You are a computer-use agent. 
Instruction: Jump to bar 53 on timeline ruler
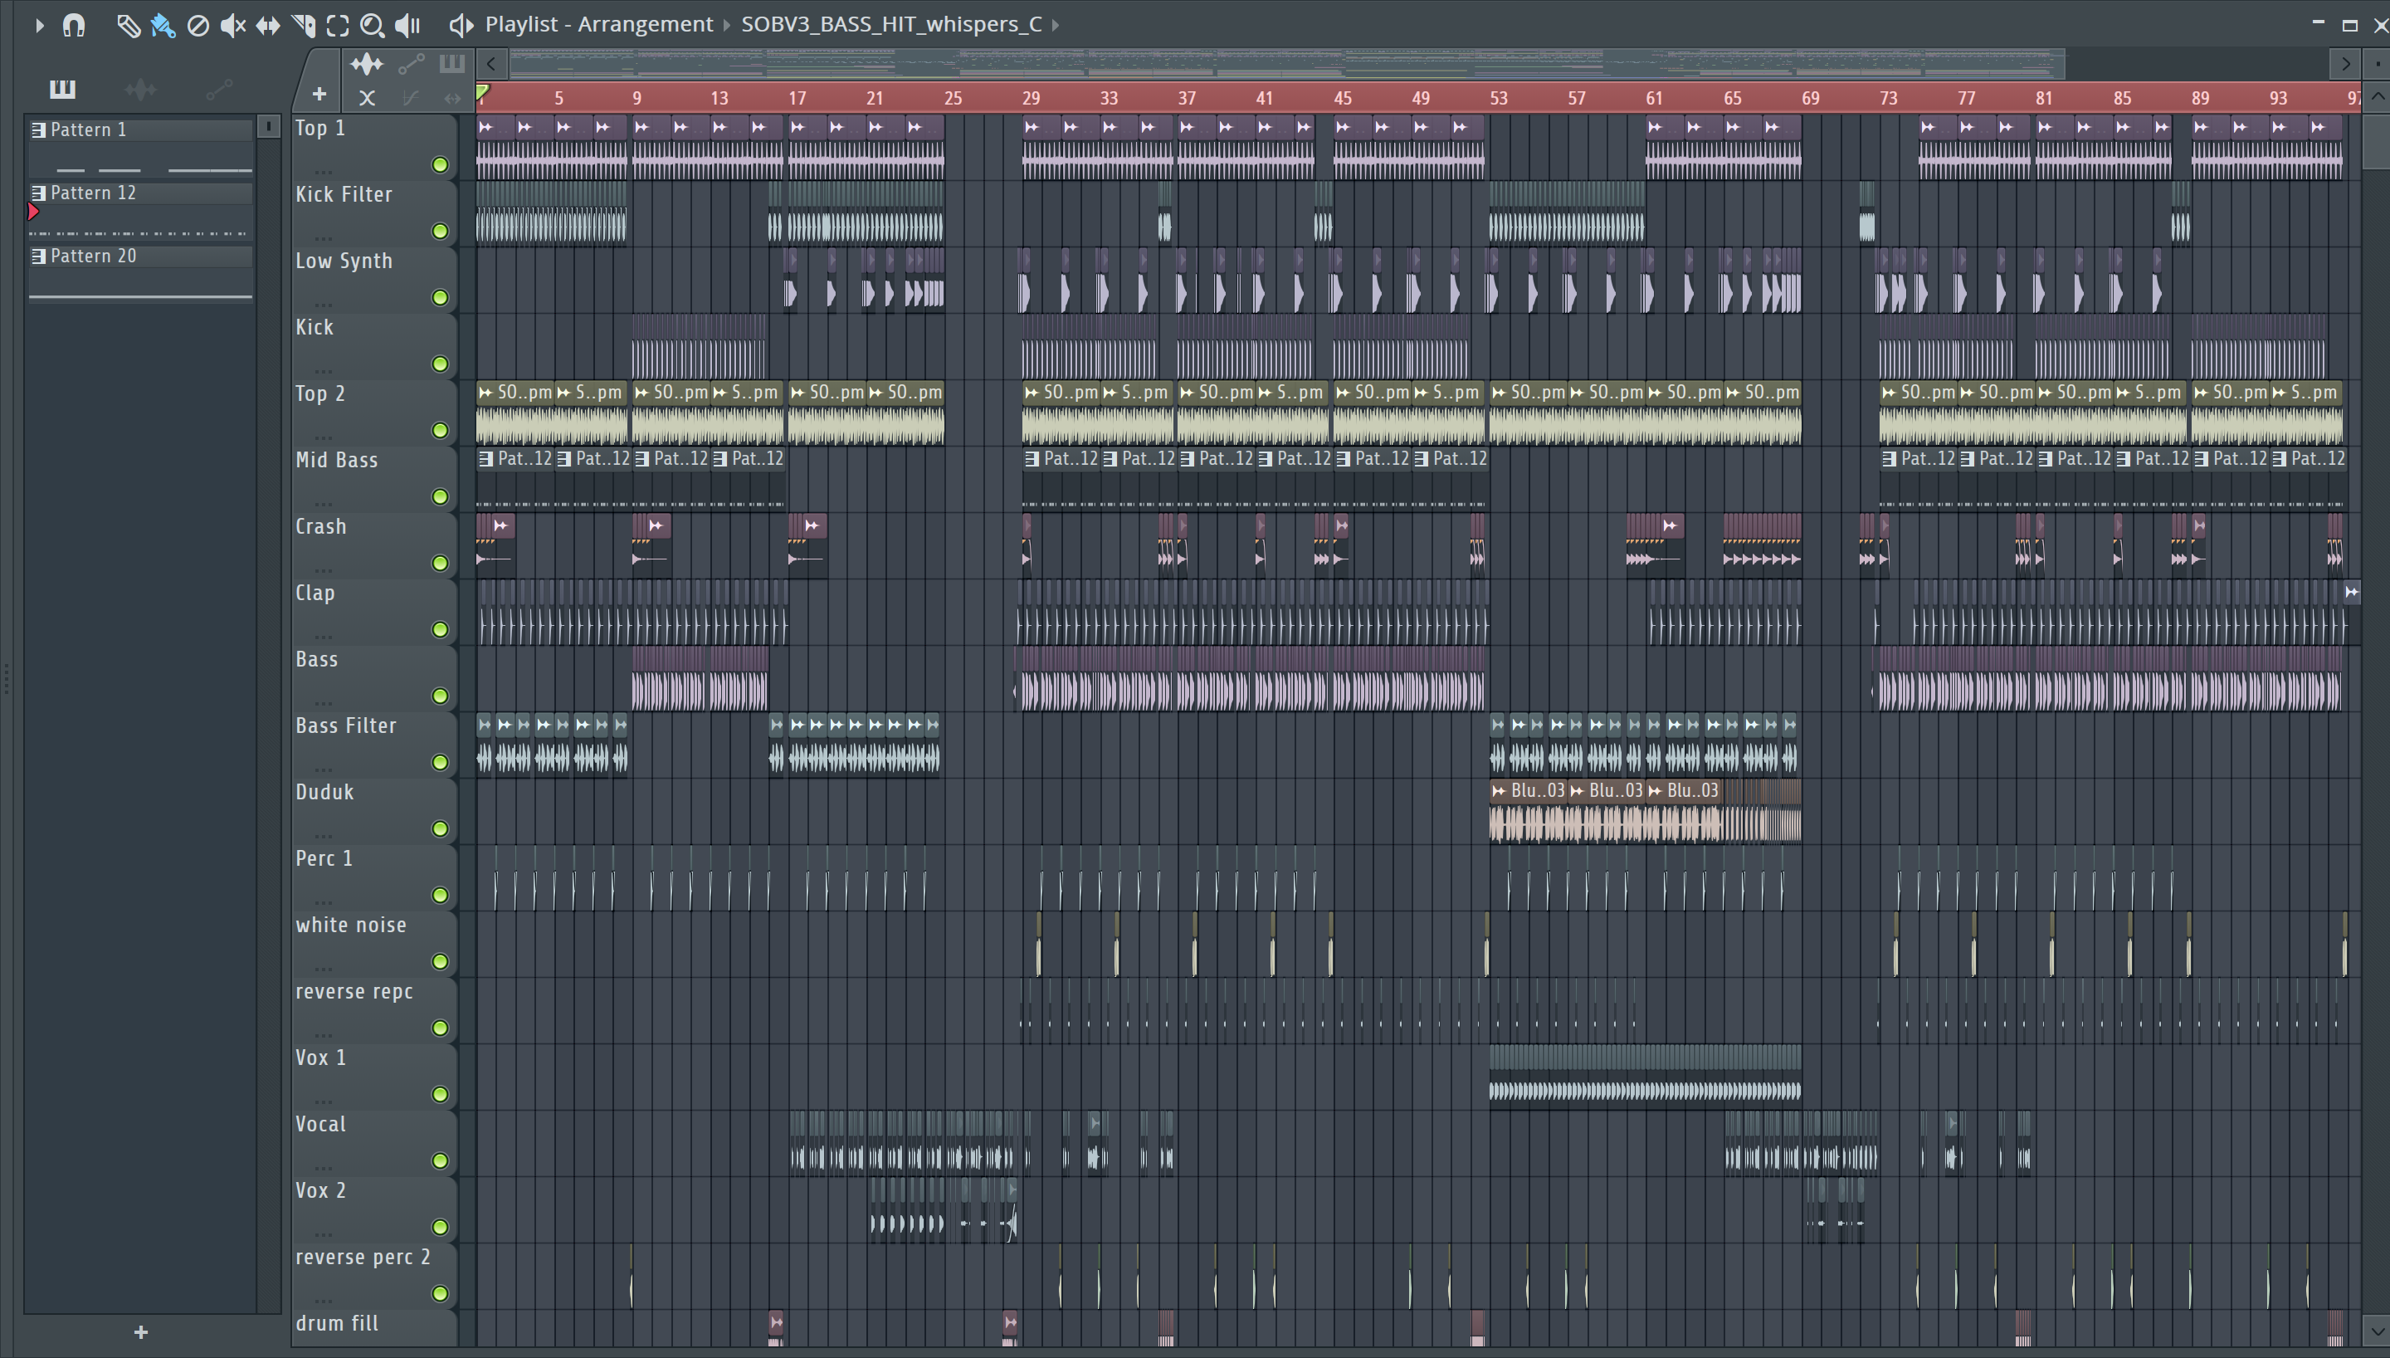(1498, 98)
